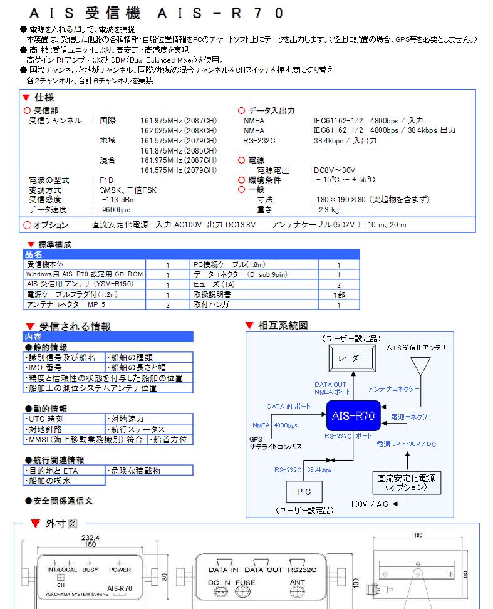493x609 pixels.
Task: Click the アンテナコネクター MP-5 row
Action: (84, 304)
